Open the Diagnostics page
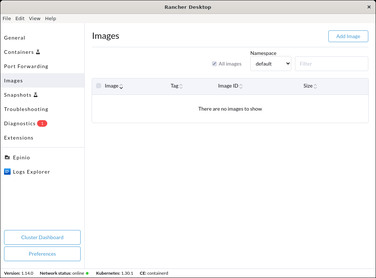This screenshot has height=278, width=376. point(42,123)
